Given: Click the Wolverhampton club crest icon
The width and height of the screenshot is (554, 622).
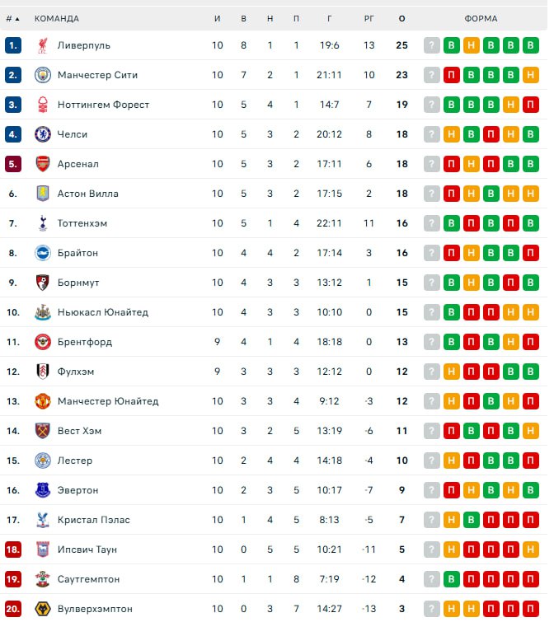Looking at the screenshot, I should (42, 609).
